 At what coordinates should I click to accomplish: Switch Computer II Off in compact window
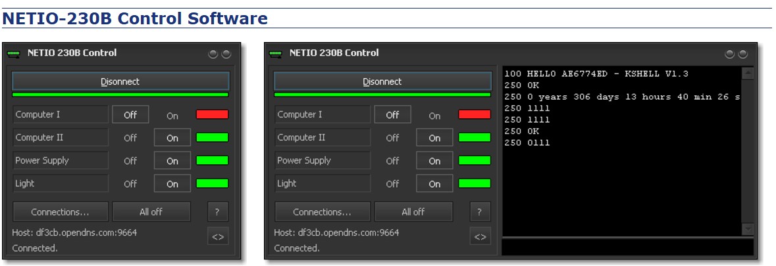(130, 138)
